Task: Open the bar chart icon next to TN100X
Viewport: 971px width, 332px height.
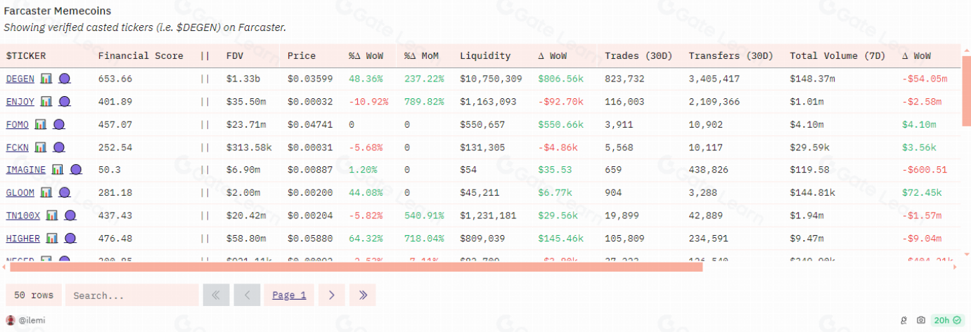Action: click(52, 215)
